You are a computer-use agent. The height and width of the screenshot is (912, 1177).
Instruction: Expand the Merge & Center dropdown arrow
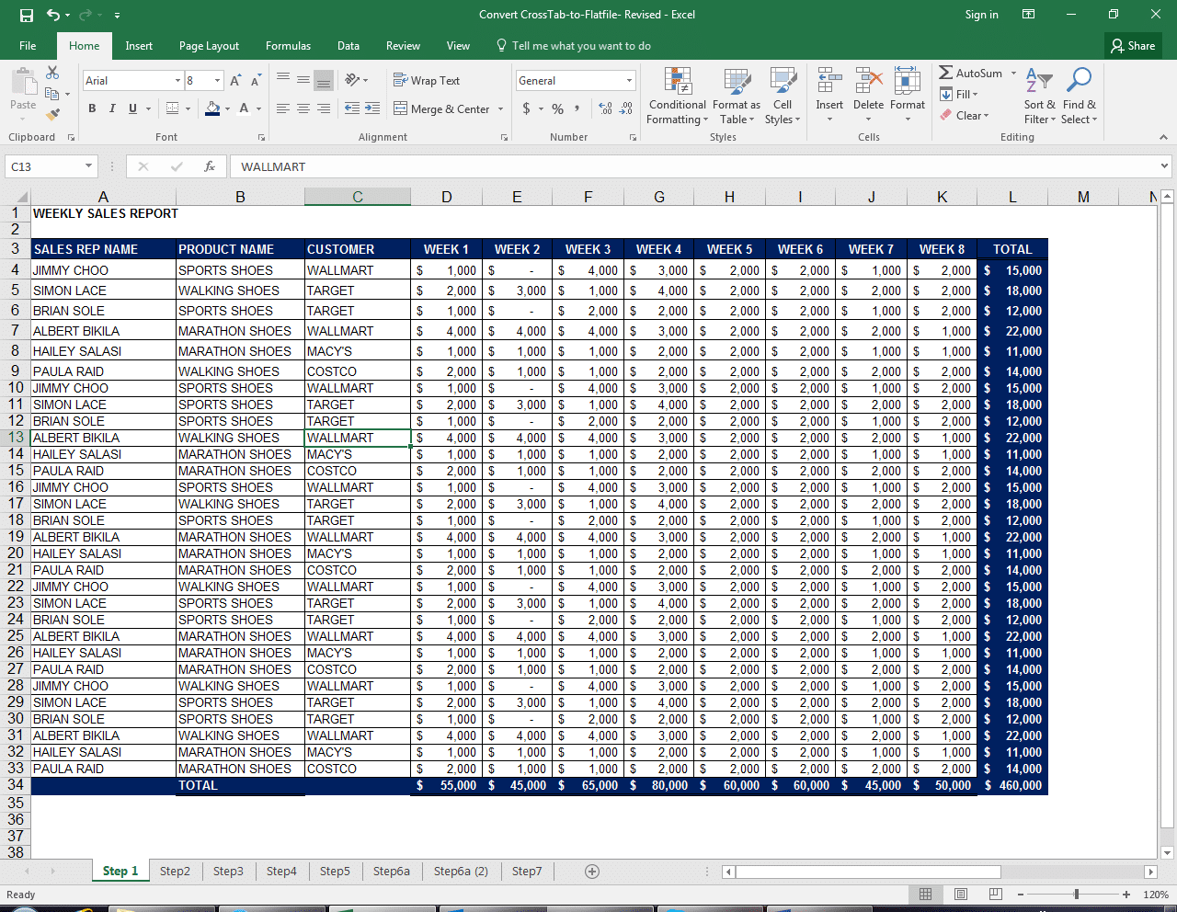pyautogui.click(x=501, y=108)
